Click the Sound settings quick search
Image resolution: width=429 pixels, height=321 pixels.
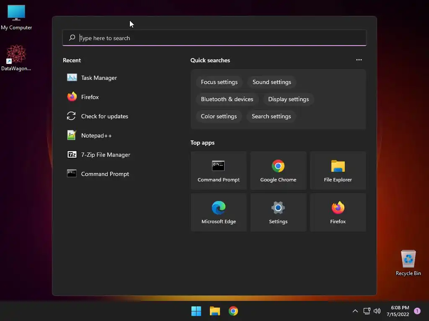pos(271,82)
